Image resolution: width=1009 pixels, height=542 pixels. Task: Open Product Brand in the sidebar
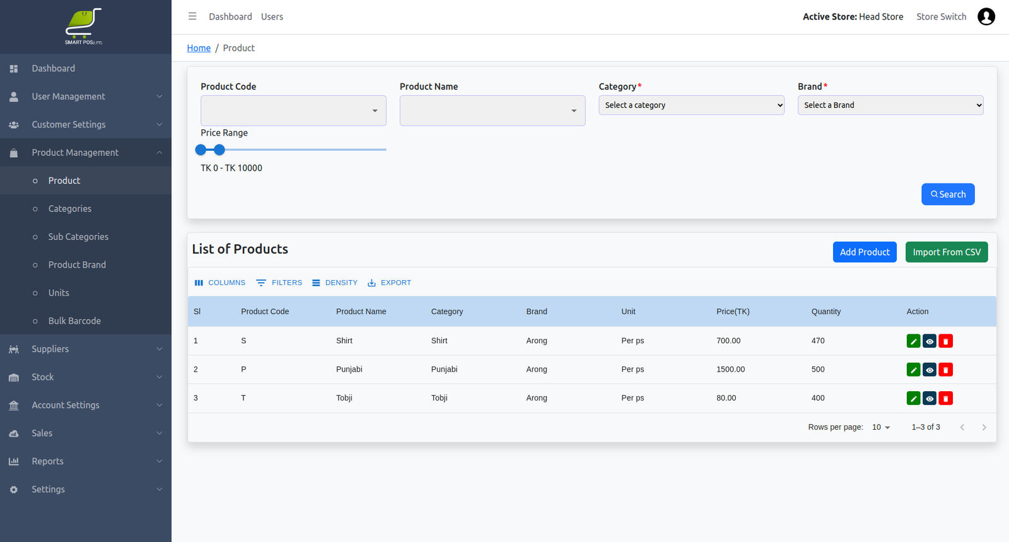[x=86, y=265]
